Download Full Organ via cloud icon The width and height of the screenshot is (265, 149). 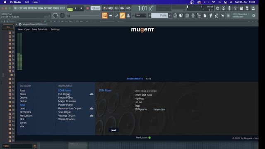[x=92, y=94]
